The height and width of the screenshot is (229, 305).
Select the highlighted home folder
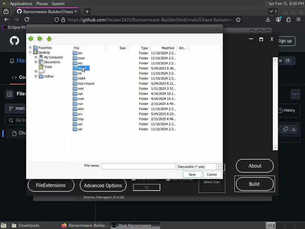81,68
